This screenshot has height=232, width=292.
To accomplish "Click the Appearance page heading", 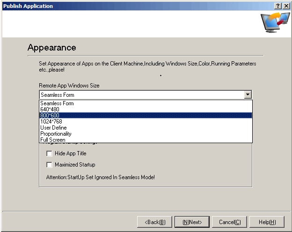I will 51,48.
